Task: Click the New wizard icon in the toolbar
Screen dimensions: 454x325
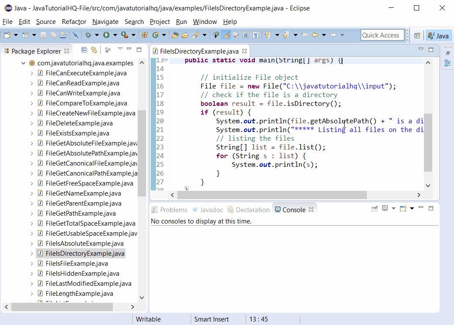Action: pyautogui.click(x=7, y=35)
